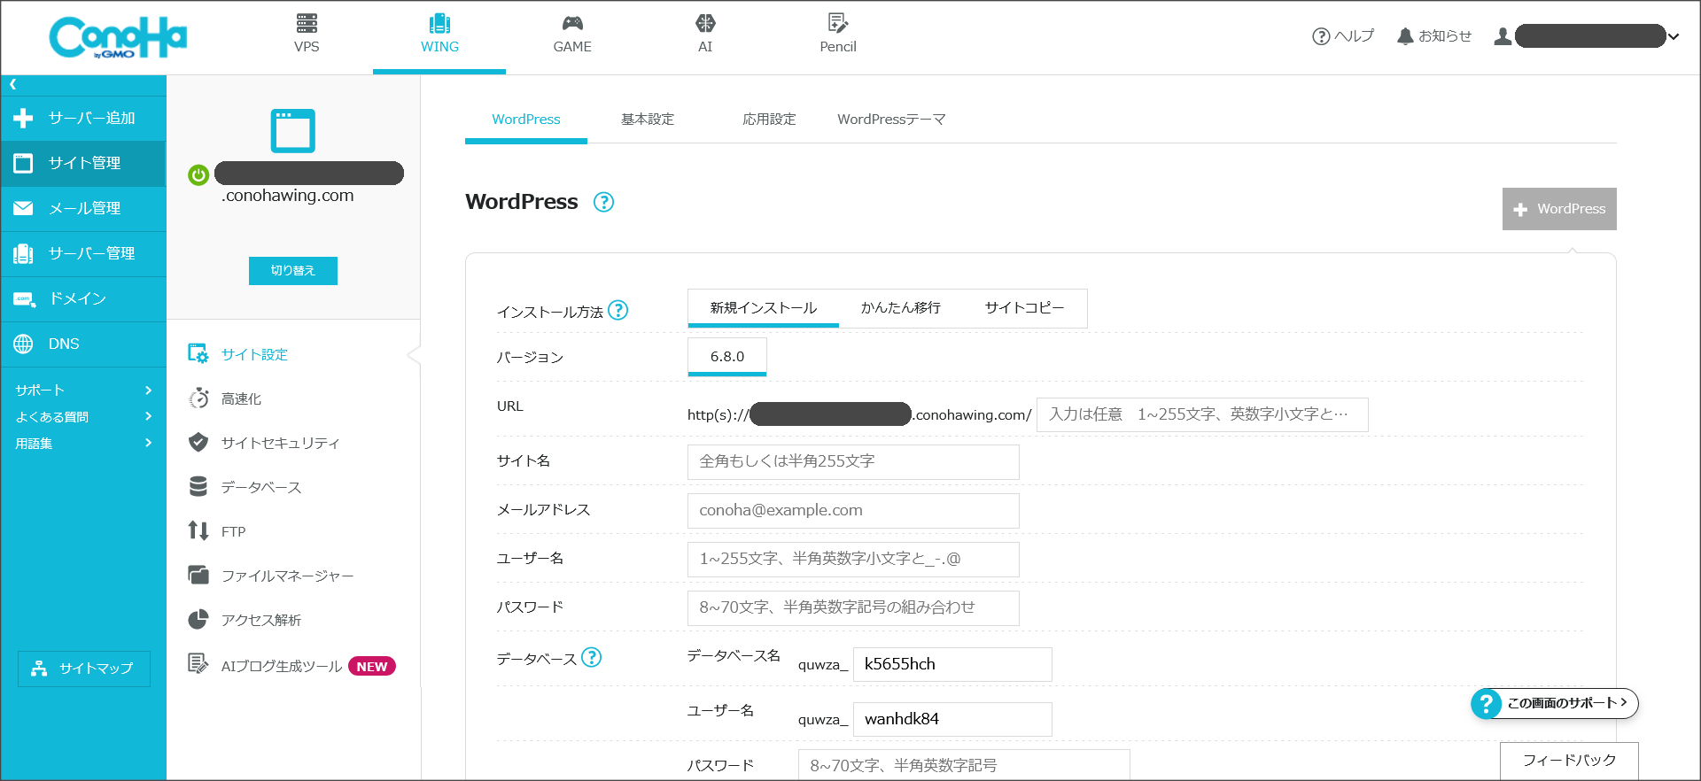The image size is (1701, 781).
Task: Expand the サポート sidebar section
Action: point(83,390)
